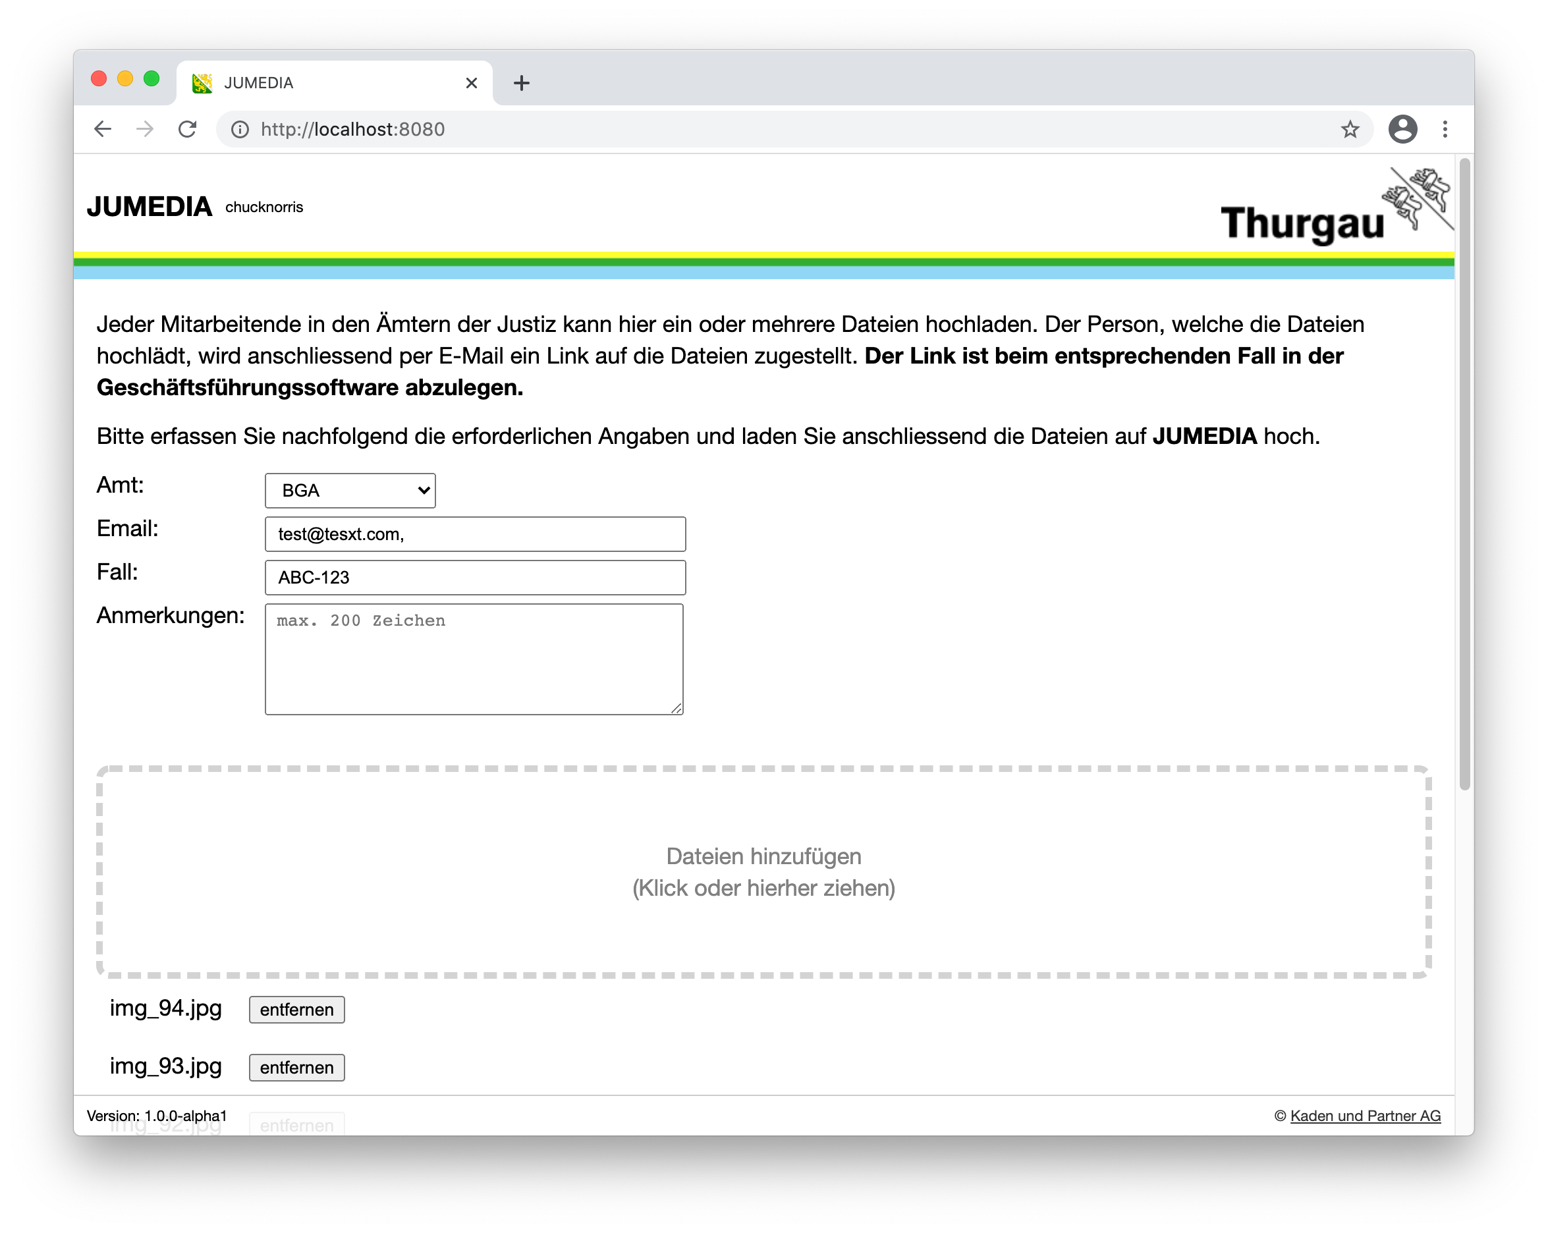
Task: View site information icon in address bar
Action: [240, 129]
